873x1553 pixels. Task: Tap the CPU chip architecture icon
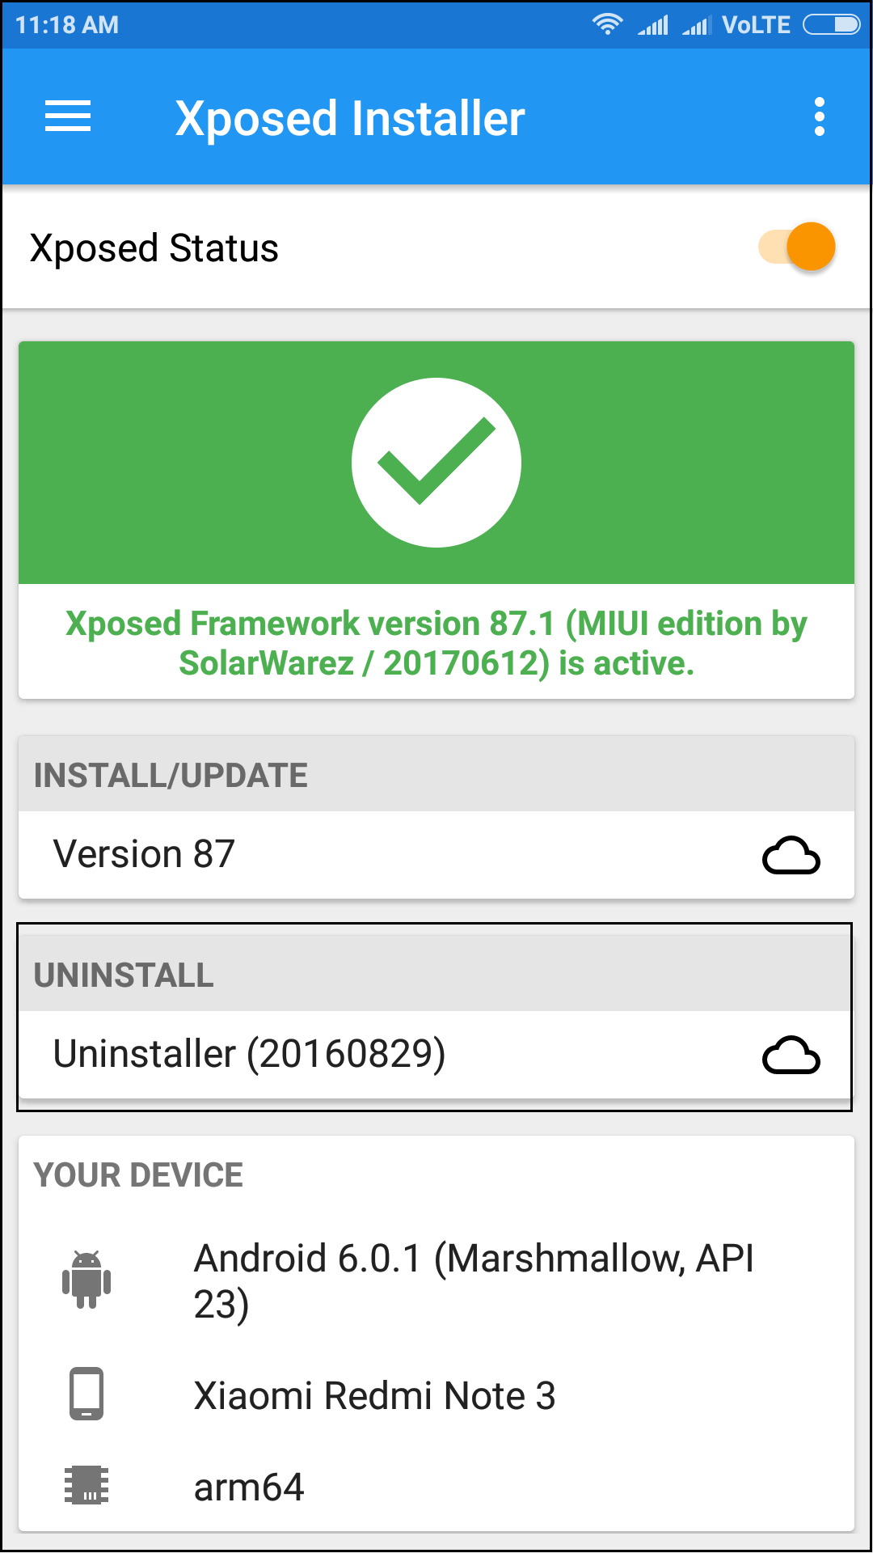(86, 1485)
